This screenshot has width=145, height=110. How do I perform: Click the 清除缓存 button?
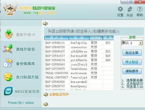click(x=132, y=71)
